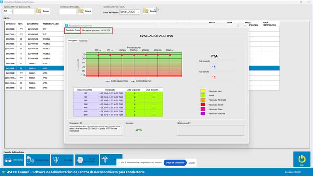313x176 pixels.
Task: Click the TDOC column header
Action: tap(21, 24)
